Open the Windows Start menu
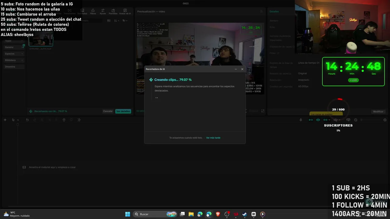This screenshot has height=219, width=390. pyautogui.click(x=128, y=214)
